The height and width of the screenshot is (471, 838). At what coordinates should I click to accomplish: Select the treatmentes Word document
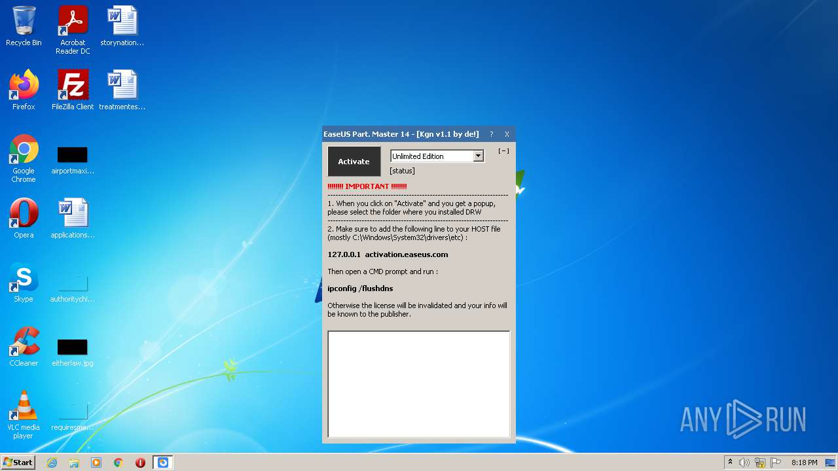pyautogui.click(x=122, y=90)
